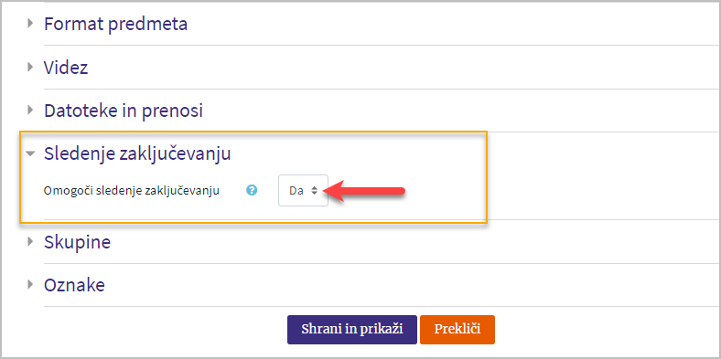
Task: Cancel changes with Prekliči button
Action: click(x=457, y=330)
